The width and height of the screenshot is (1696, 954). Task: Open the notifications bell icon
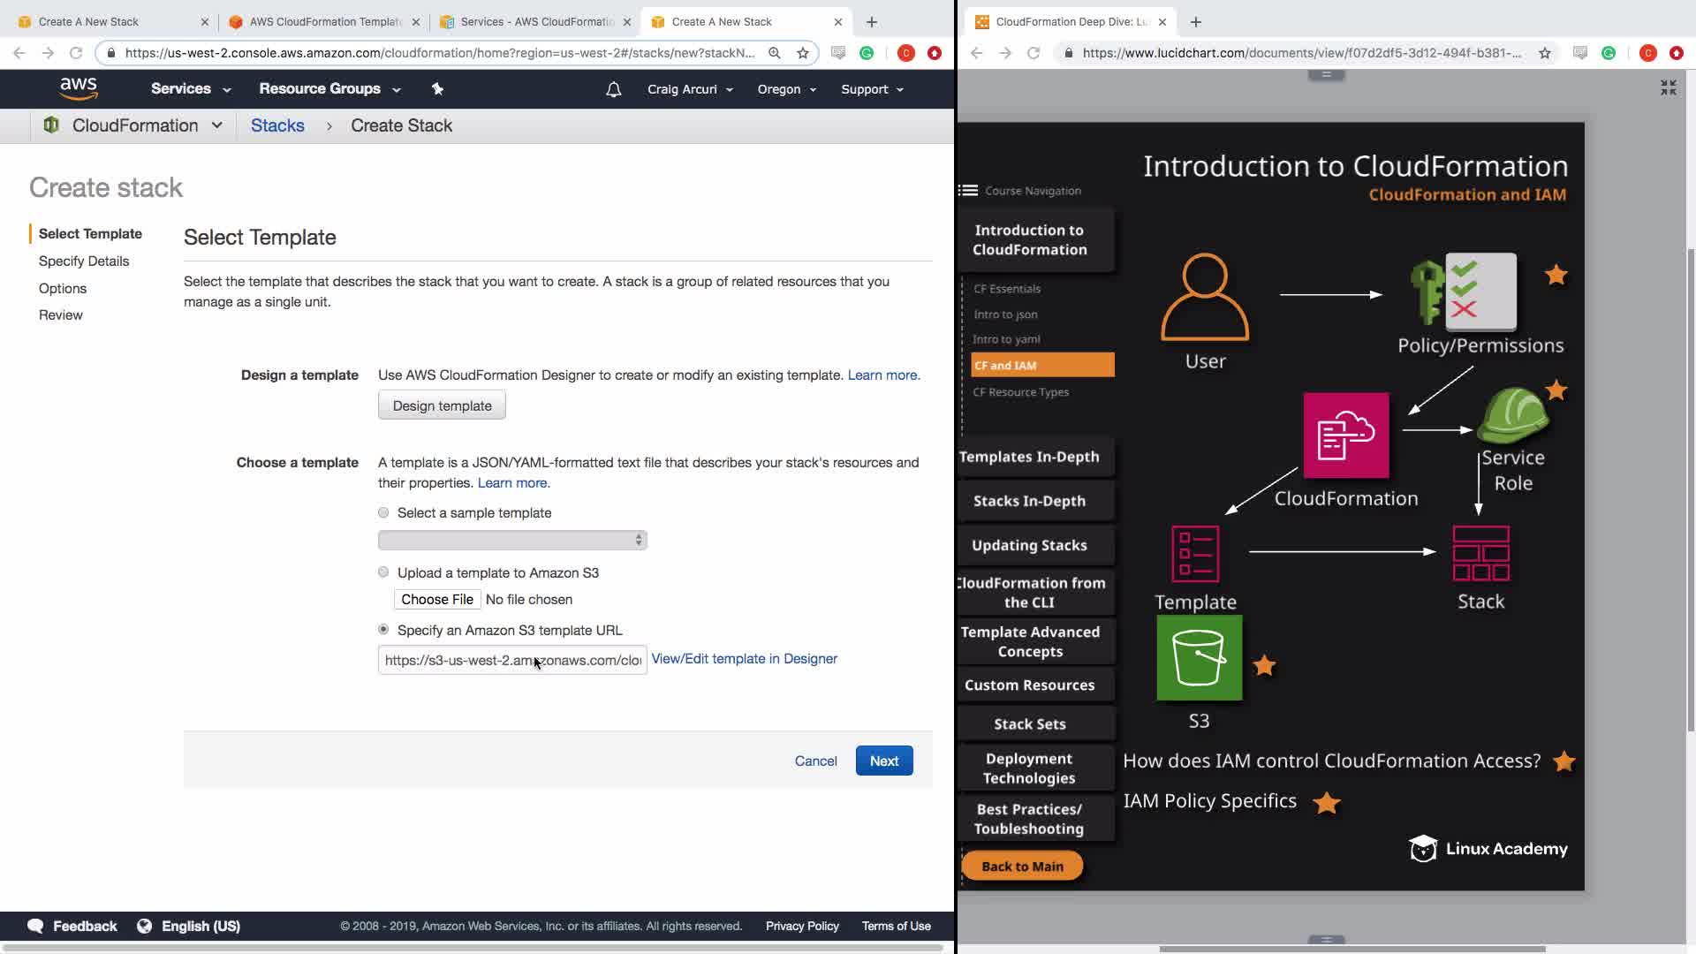[x=614, y=89]
